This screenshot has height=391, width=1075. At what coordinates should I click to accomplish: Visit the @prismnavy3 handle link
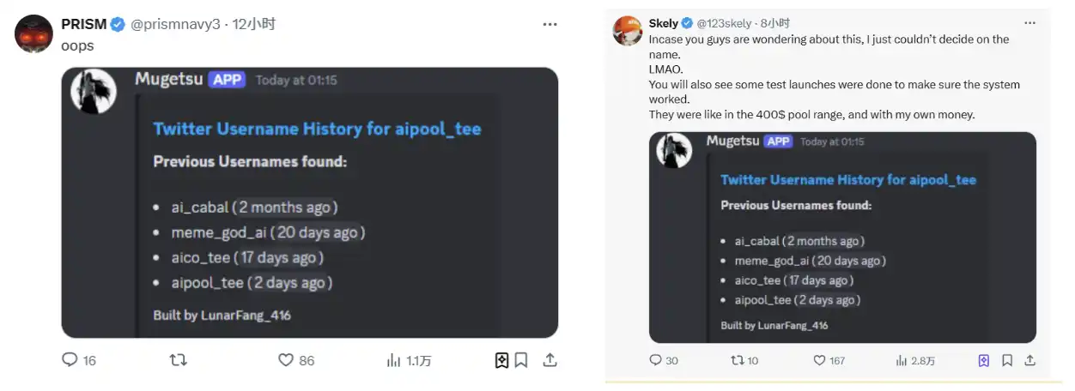176,24
